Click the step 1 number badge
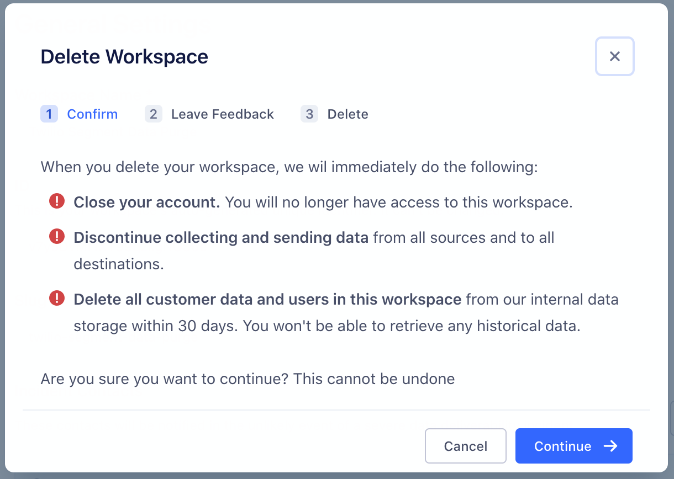Image resolution: width=674 pixels, height=479 pixels. coord(49,114)
